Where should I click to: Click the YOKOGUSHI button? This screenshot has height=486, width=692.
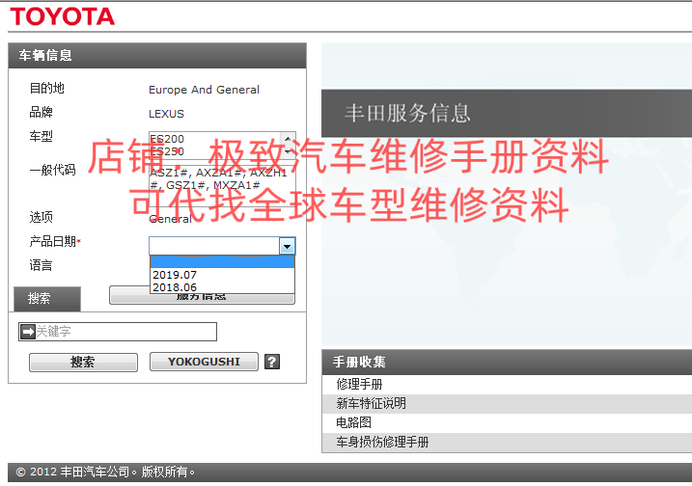click(204, 362)
